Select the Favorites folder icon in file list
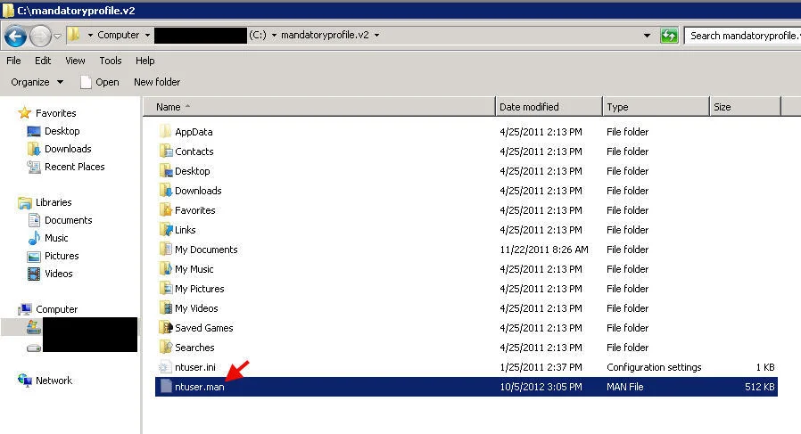Viewport: 801px width, 434px height. click(166, 209)
